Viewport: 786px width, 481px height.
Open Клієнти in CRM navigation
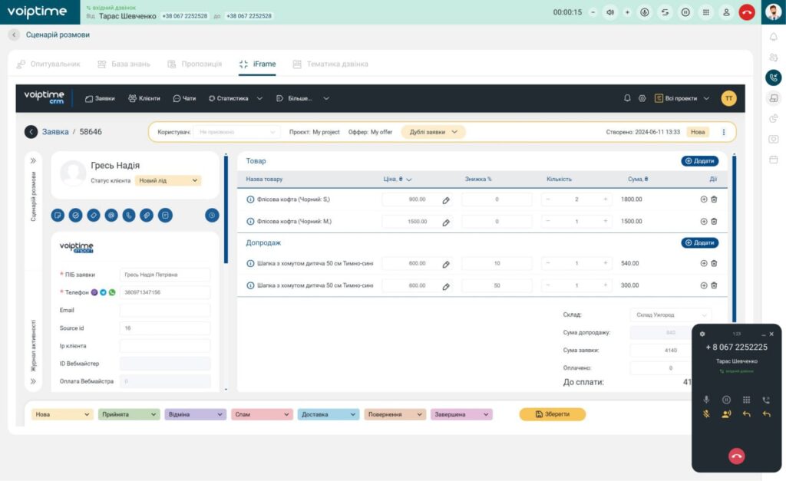144,99
